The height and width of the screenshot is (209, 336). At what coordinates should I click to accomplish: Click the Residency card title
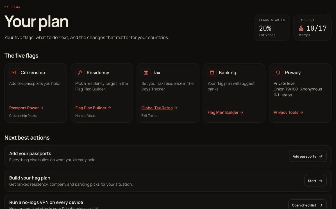(98, 73)
